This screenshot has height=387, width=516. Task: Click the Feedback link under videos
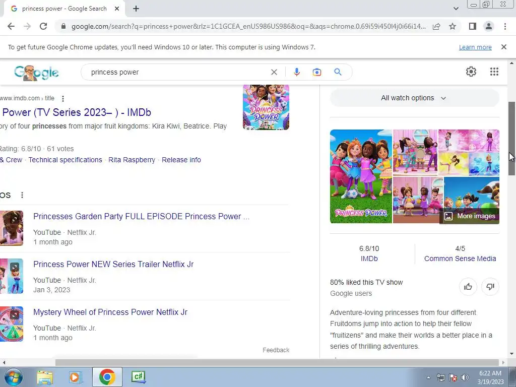tap(276, 350)
